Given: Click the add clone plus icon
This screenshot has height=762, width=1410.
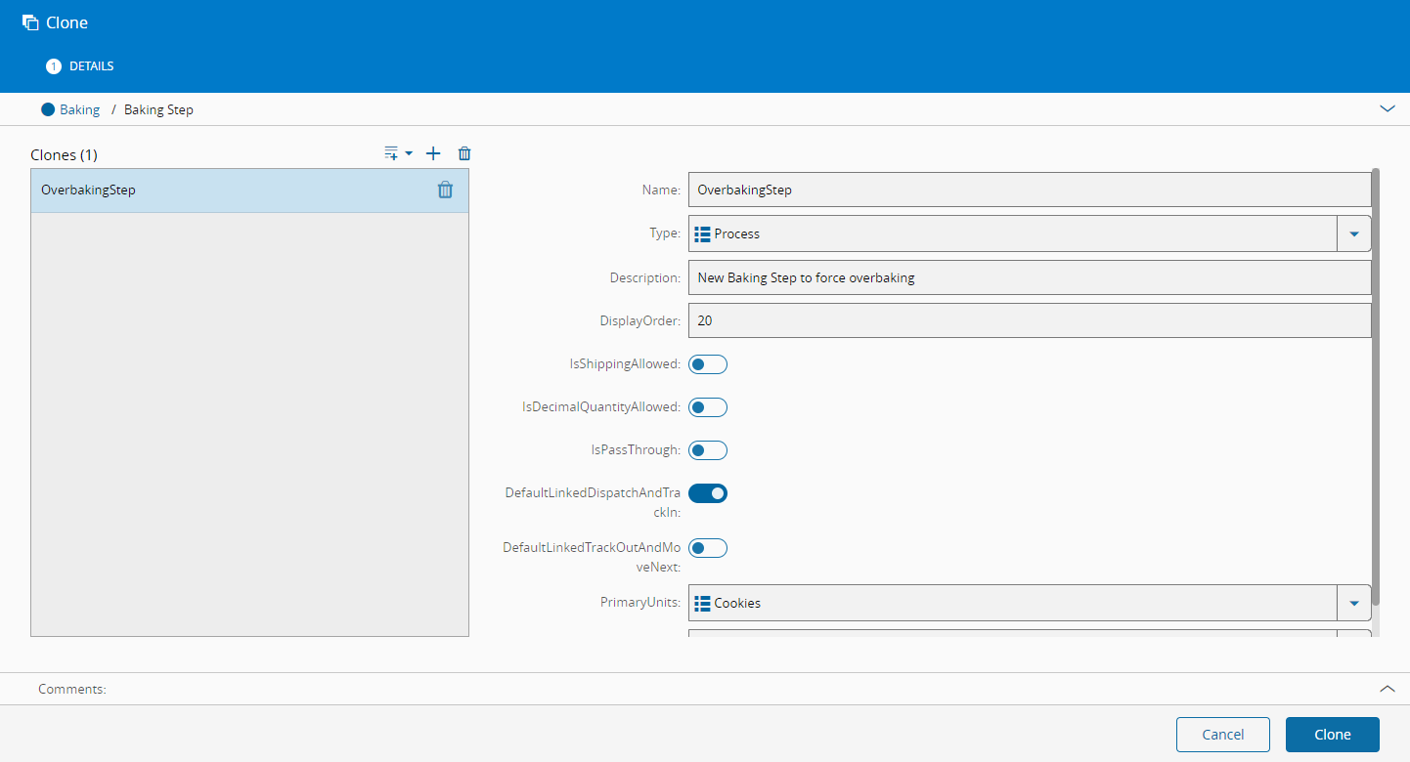Looking at the screenshot, I should coord(434,153).
